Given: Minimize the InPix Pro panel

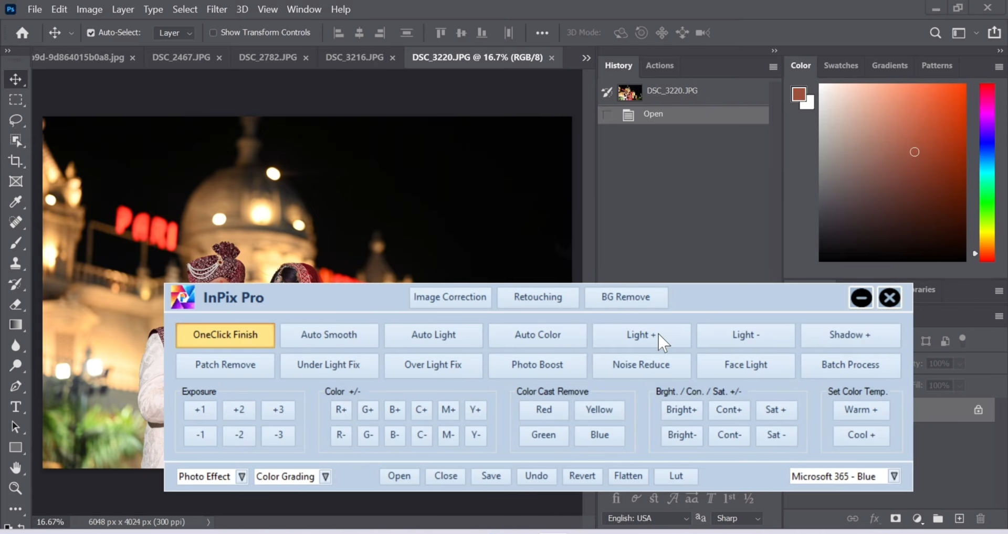Looking at the screenshot, I should [x=861, y=298].
